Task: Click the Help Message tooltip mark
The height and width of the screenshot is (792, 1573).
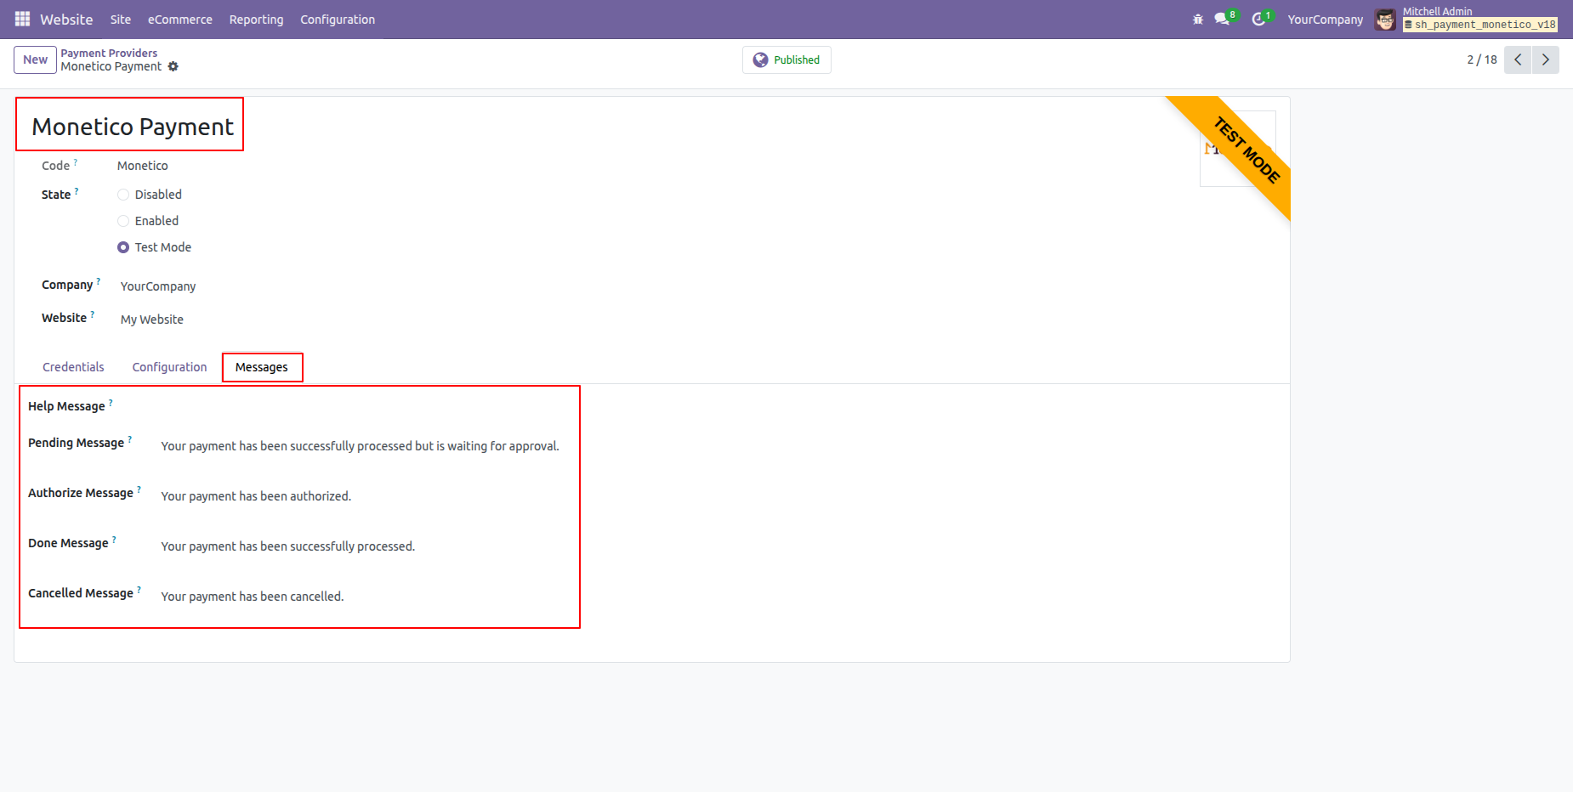Action: point(111,402)
